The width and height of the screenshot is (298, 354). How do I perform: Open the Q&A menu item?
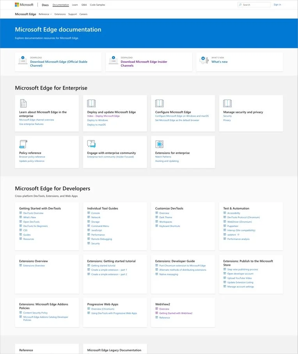[84, 5]
